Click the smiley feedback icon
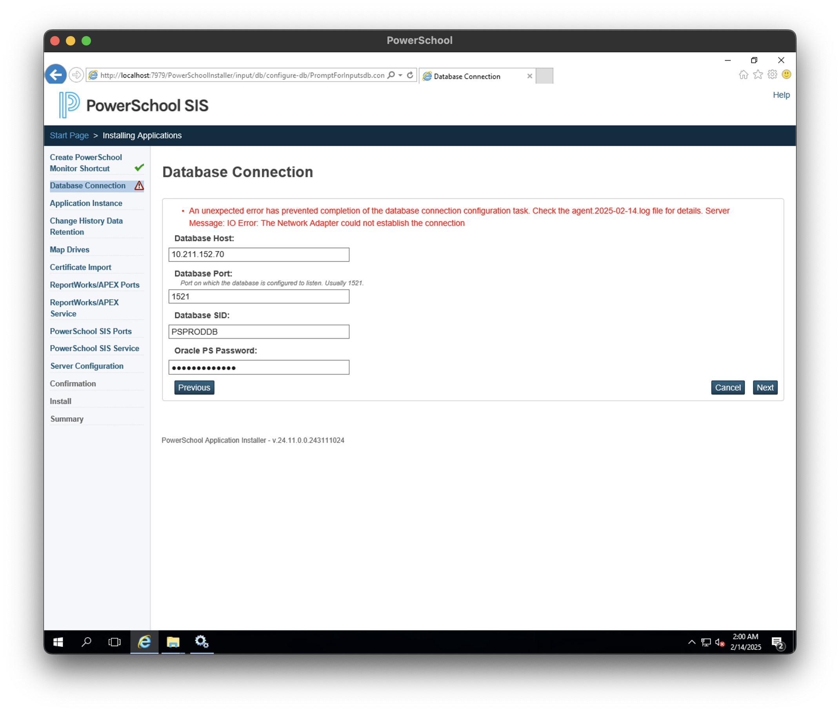 (786, 74)
